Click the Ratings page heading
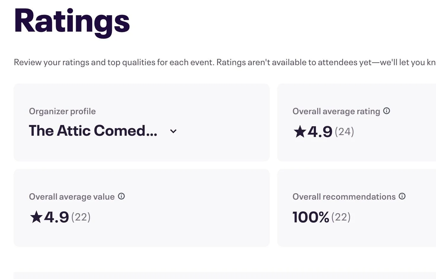The height and width of the screenshot is (279, 436). point(72,22)
